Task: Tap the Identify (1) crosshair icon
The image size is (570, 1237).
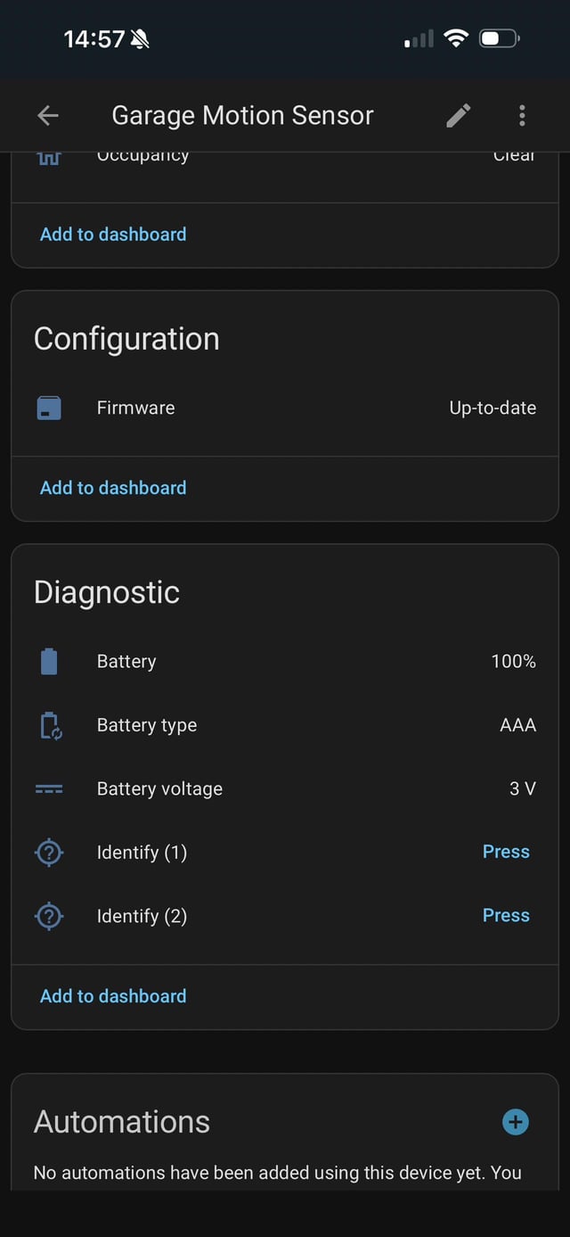Action: tap(49, 852)
